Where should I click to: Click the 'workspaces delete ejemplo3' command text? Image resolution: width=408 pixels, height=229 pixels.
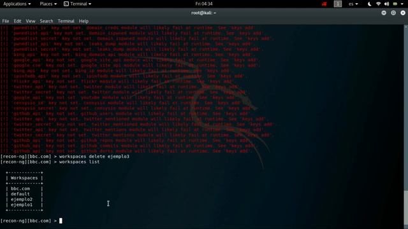pyautogui.click(x=94, y=156)
